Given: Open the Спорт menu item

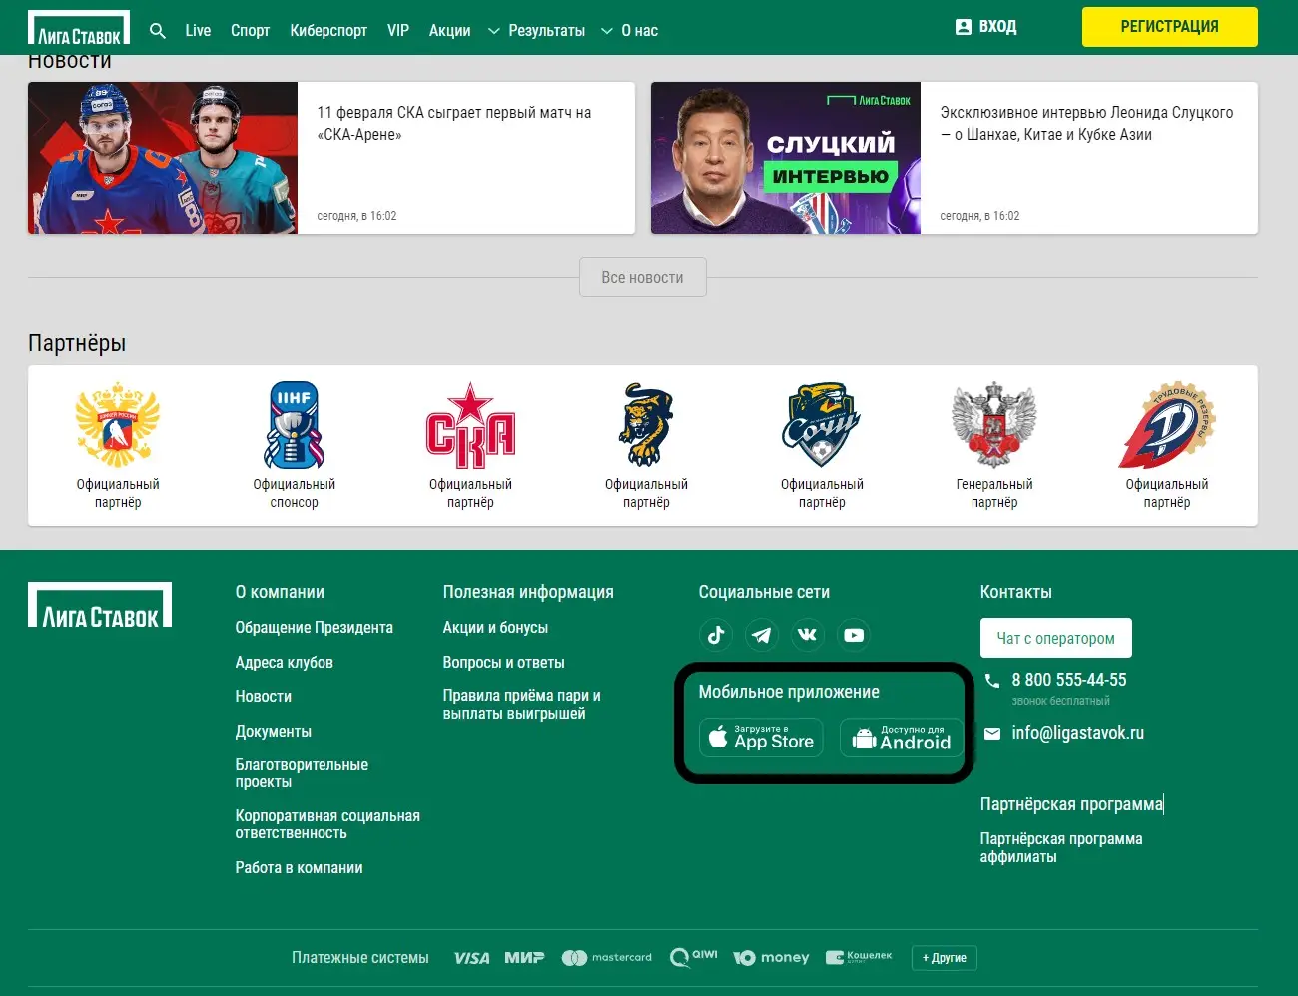Looking at the screenshot, I should [x=250, y=31].
